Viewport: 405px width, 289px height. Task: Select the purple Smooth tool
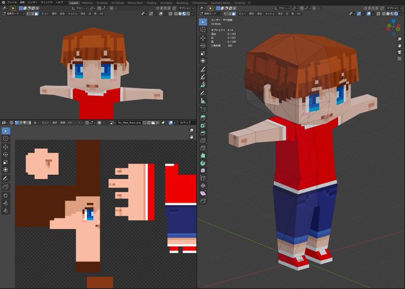(x=203, y=171)
